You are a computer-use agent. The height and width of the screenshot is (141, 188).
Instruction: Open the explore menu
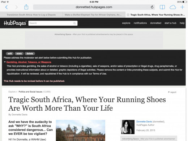126,23
